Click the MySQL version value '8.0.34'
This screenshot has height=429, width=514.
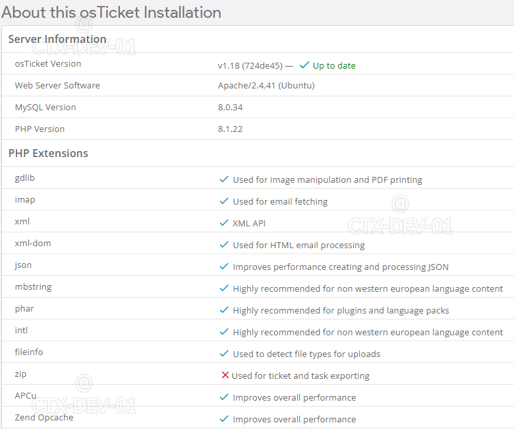[x=230, y=108]
